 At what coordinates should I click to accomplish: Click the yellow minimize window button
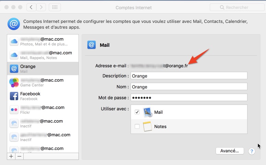pyautogui.click(x=13, y=7)
